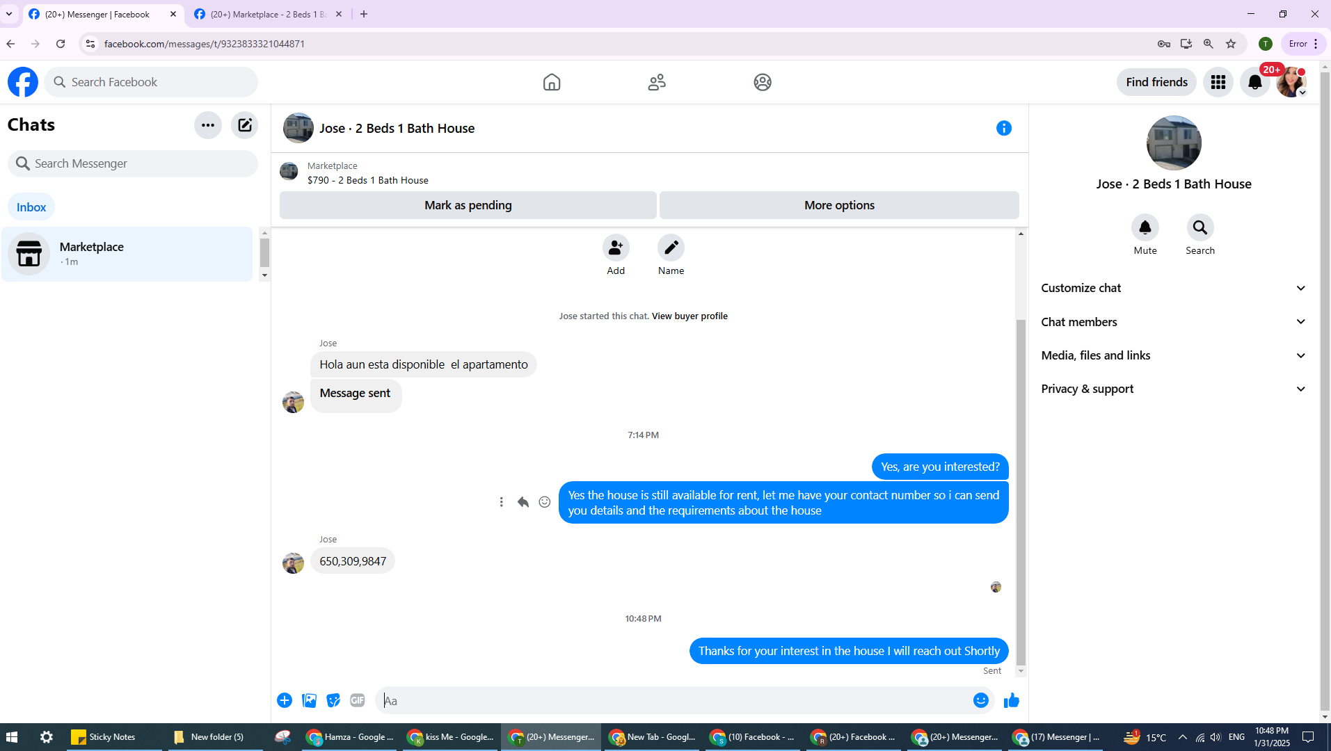Open the Facebook menu grid icon

[1218, 82]
